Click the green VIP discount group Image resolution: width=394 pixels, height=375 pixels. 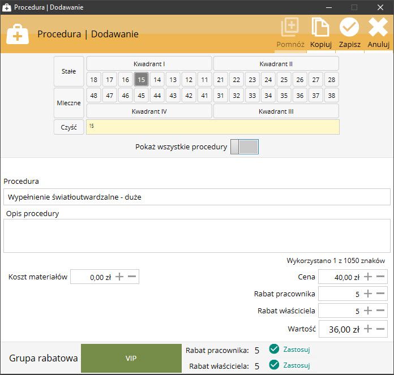coord(131,358)
